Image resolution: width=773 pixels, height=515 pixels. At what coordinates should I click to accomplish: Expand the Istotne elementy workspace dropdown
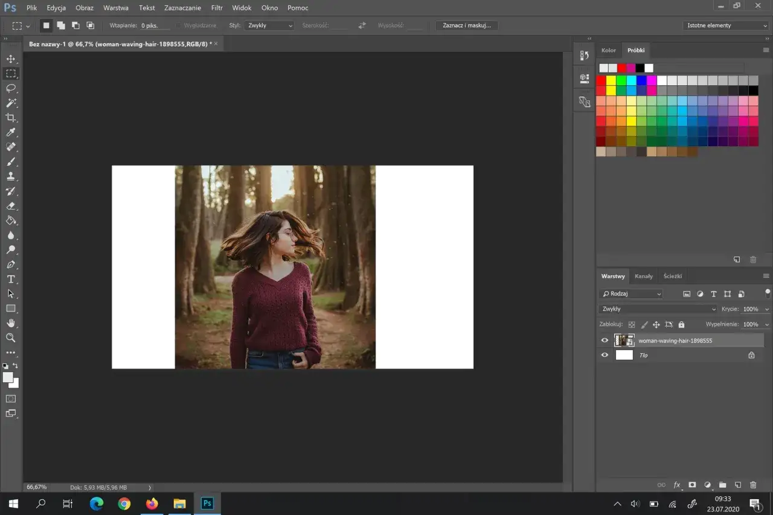click(x=726, y=25)
